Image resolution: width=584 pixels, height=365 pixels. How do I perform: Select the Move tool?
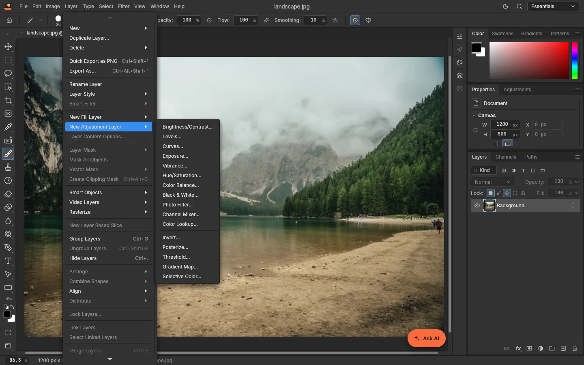(8, 47)
